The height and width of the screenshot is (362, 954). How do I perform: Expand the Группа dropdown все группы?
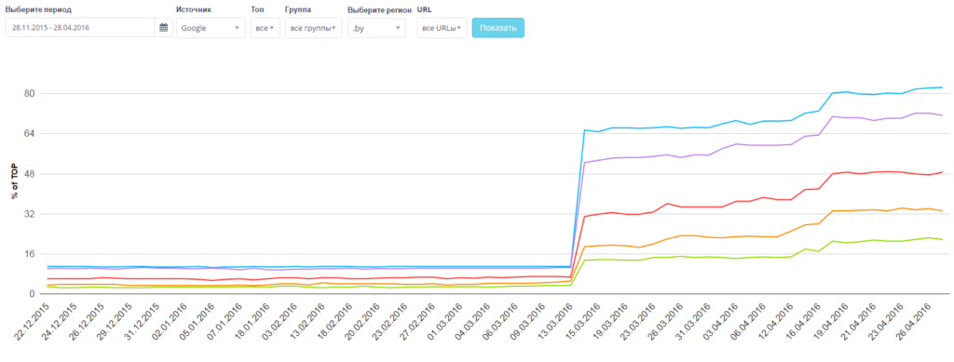[x=313, y=27]
